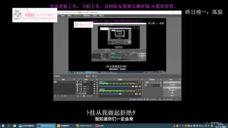Add a new source with plus icon
The image size is (228, 128).
coord(78,96)
